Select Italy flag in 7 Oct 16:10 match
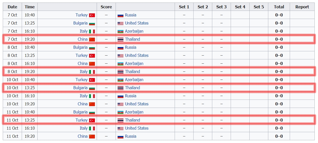The image size is (318, 143). coord(92,31)
